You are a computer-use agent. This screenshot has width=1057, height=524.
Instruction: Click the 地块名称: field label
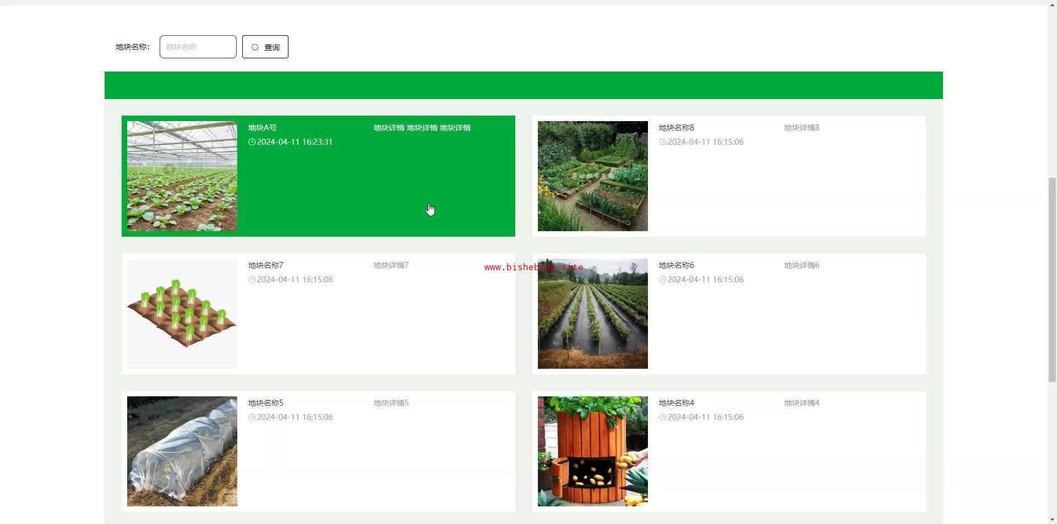(x=133, y=47)
